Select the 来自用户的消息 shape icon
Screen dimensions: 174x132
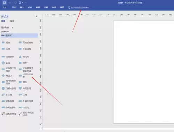pyautogui.click(x=3, y=69)
